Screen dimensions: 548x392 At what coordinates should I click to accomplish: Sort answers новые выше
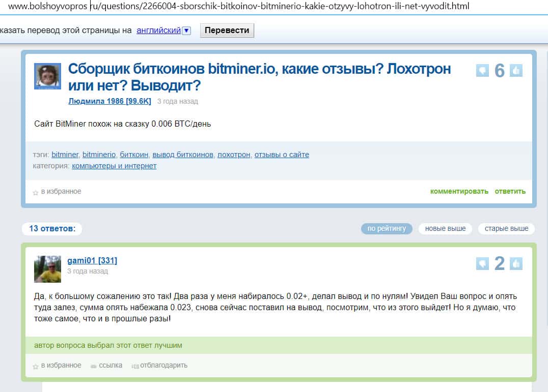click(445, 228)
